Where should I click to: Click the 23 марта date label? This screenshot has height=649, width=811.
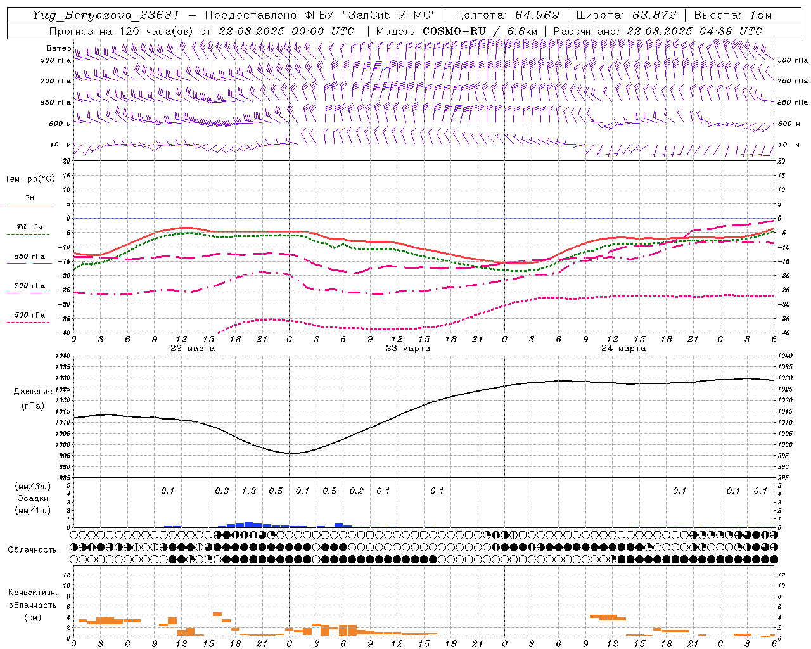pos(408,349)
